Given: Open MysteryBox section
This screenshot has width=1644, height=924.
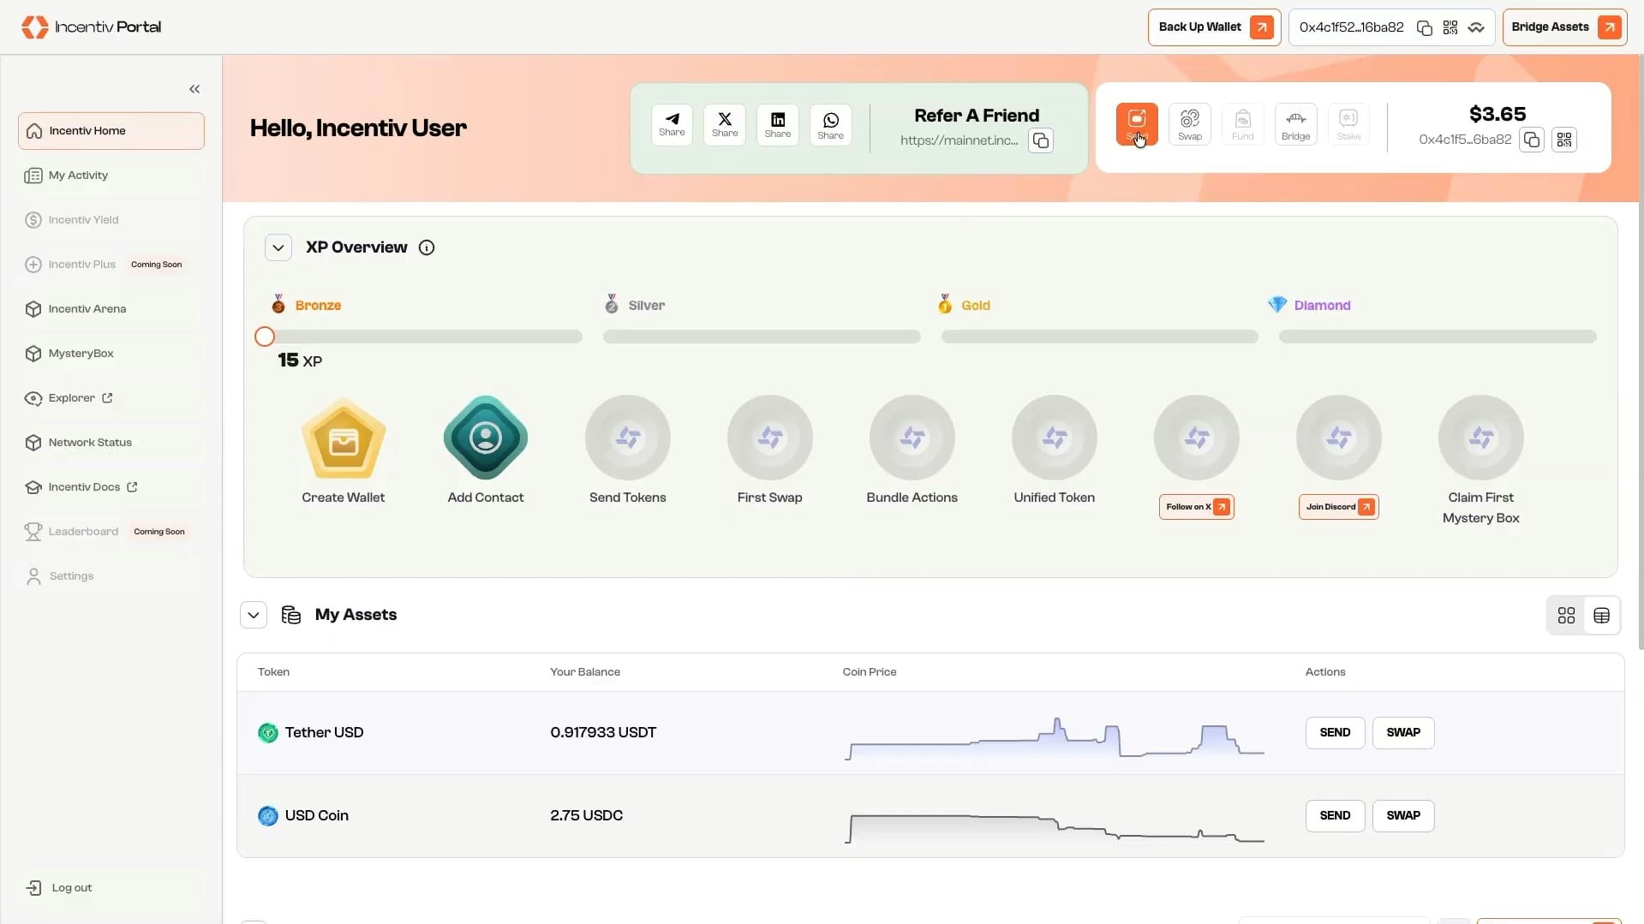Looking at the screenshot, I should [111, 354].
